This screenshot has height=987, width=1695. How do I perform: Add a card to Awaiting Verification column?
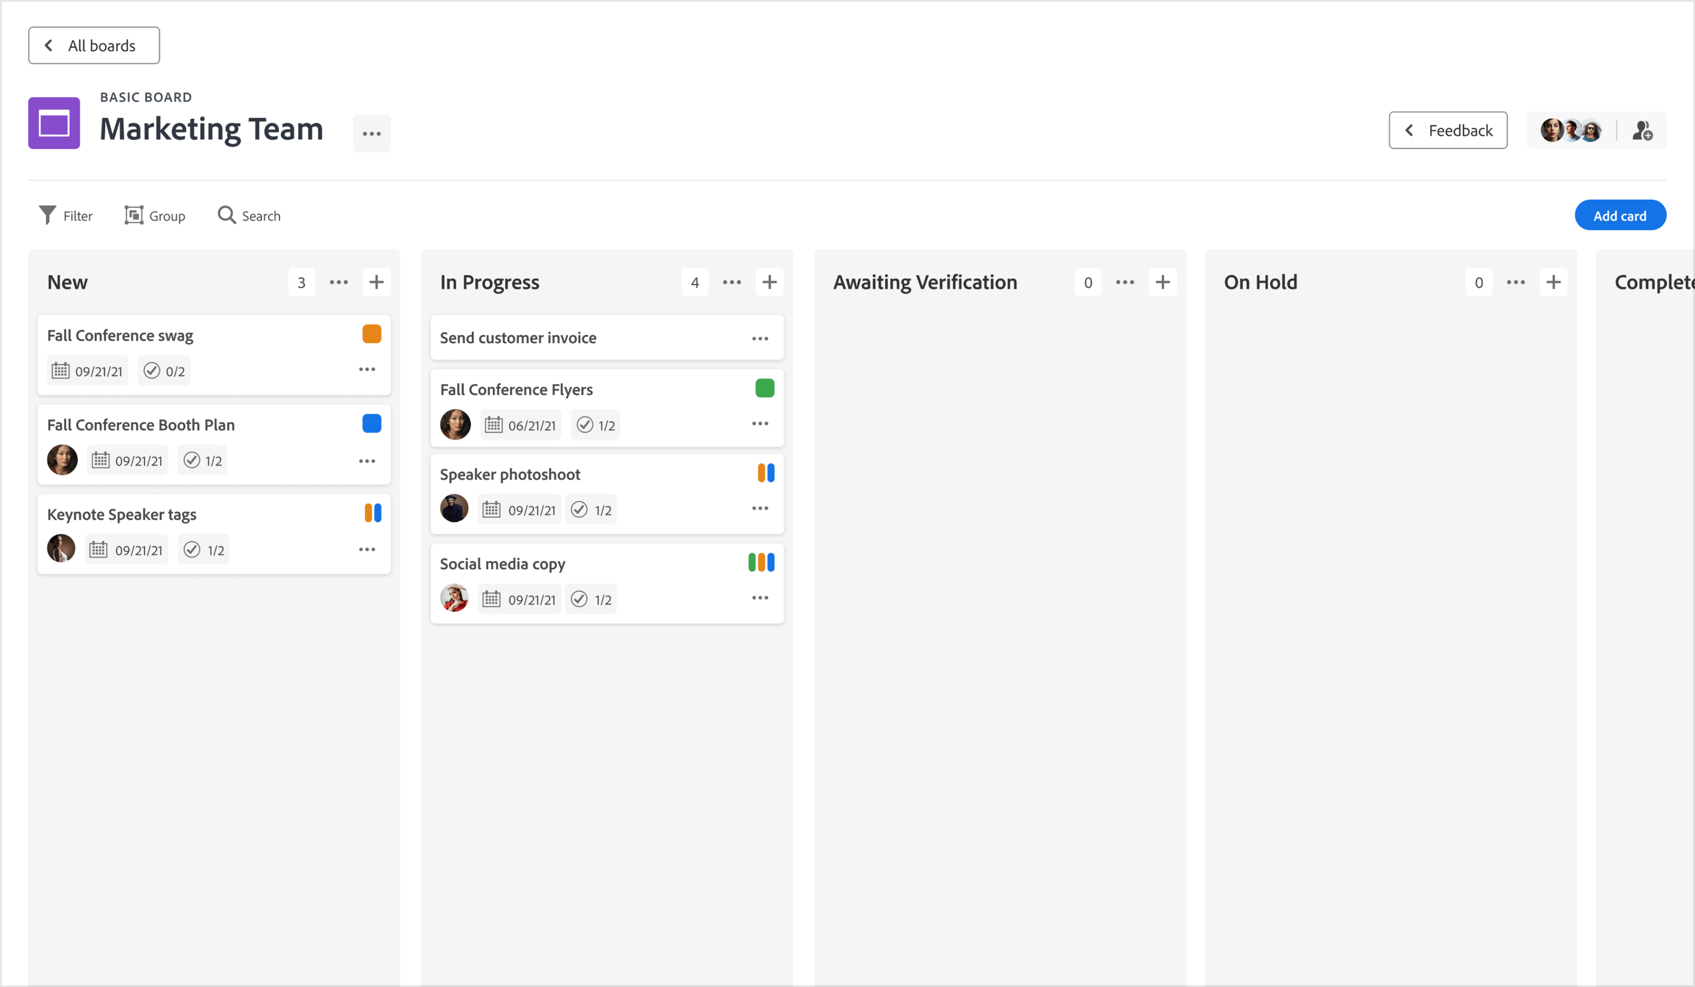(1163, 282)
